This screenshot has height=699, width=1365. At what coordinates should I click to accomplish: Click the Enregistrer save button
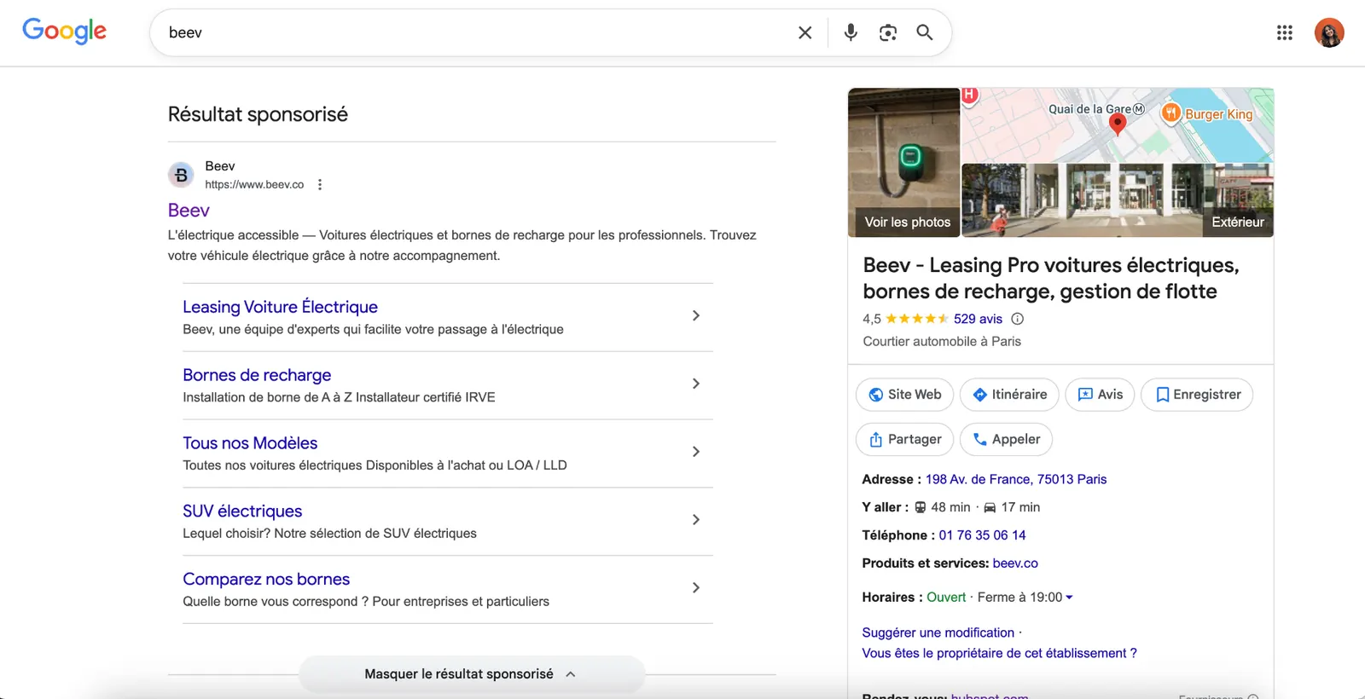point(1197,395)
